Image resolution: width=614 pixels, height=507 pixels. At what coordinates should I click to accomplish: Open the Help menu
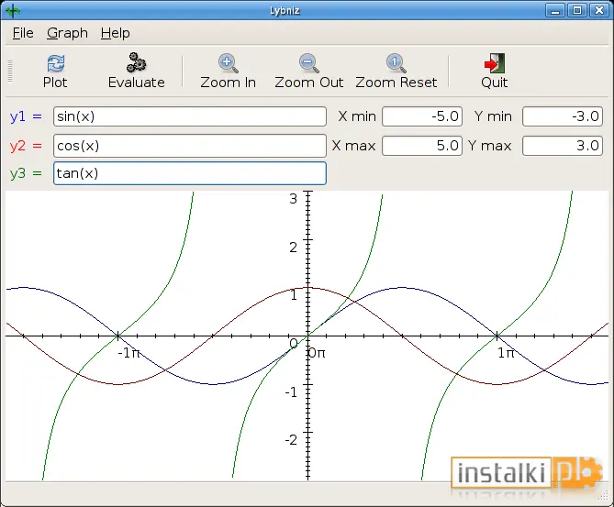tap(115, 33)
